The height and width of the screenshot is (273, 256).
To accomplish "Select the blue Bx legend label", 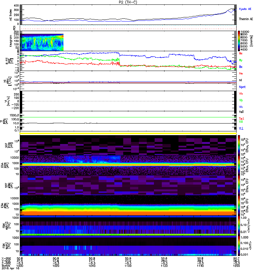I will point(241,67).
